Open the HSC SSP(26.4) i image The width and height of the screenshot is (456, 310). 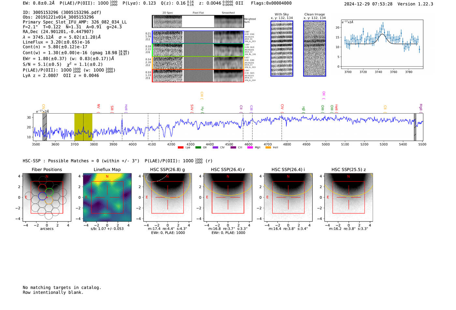tap(288, 197)
